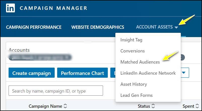Select Insight Tag from the menu
202x111 pixels.
[131, 40]
